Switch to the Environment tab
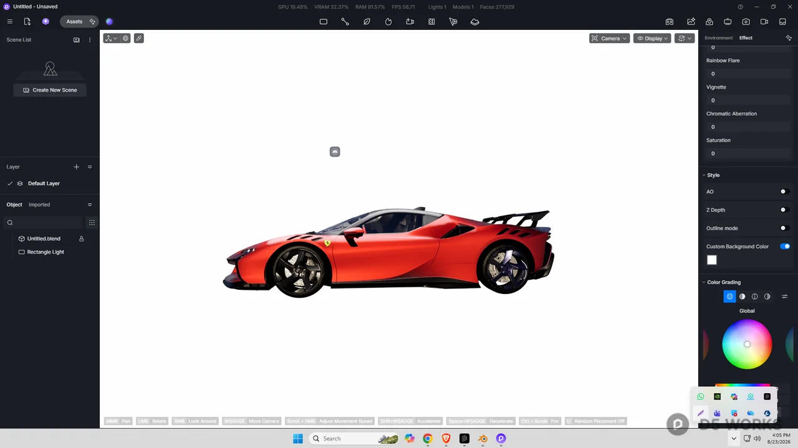The image size is (798, 448). tap(719, 38)
